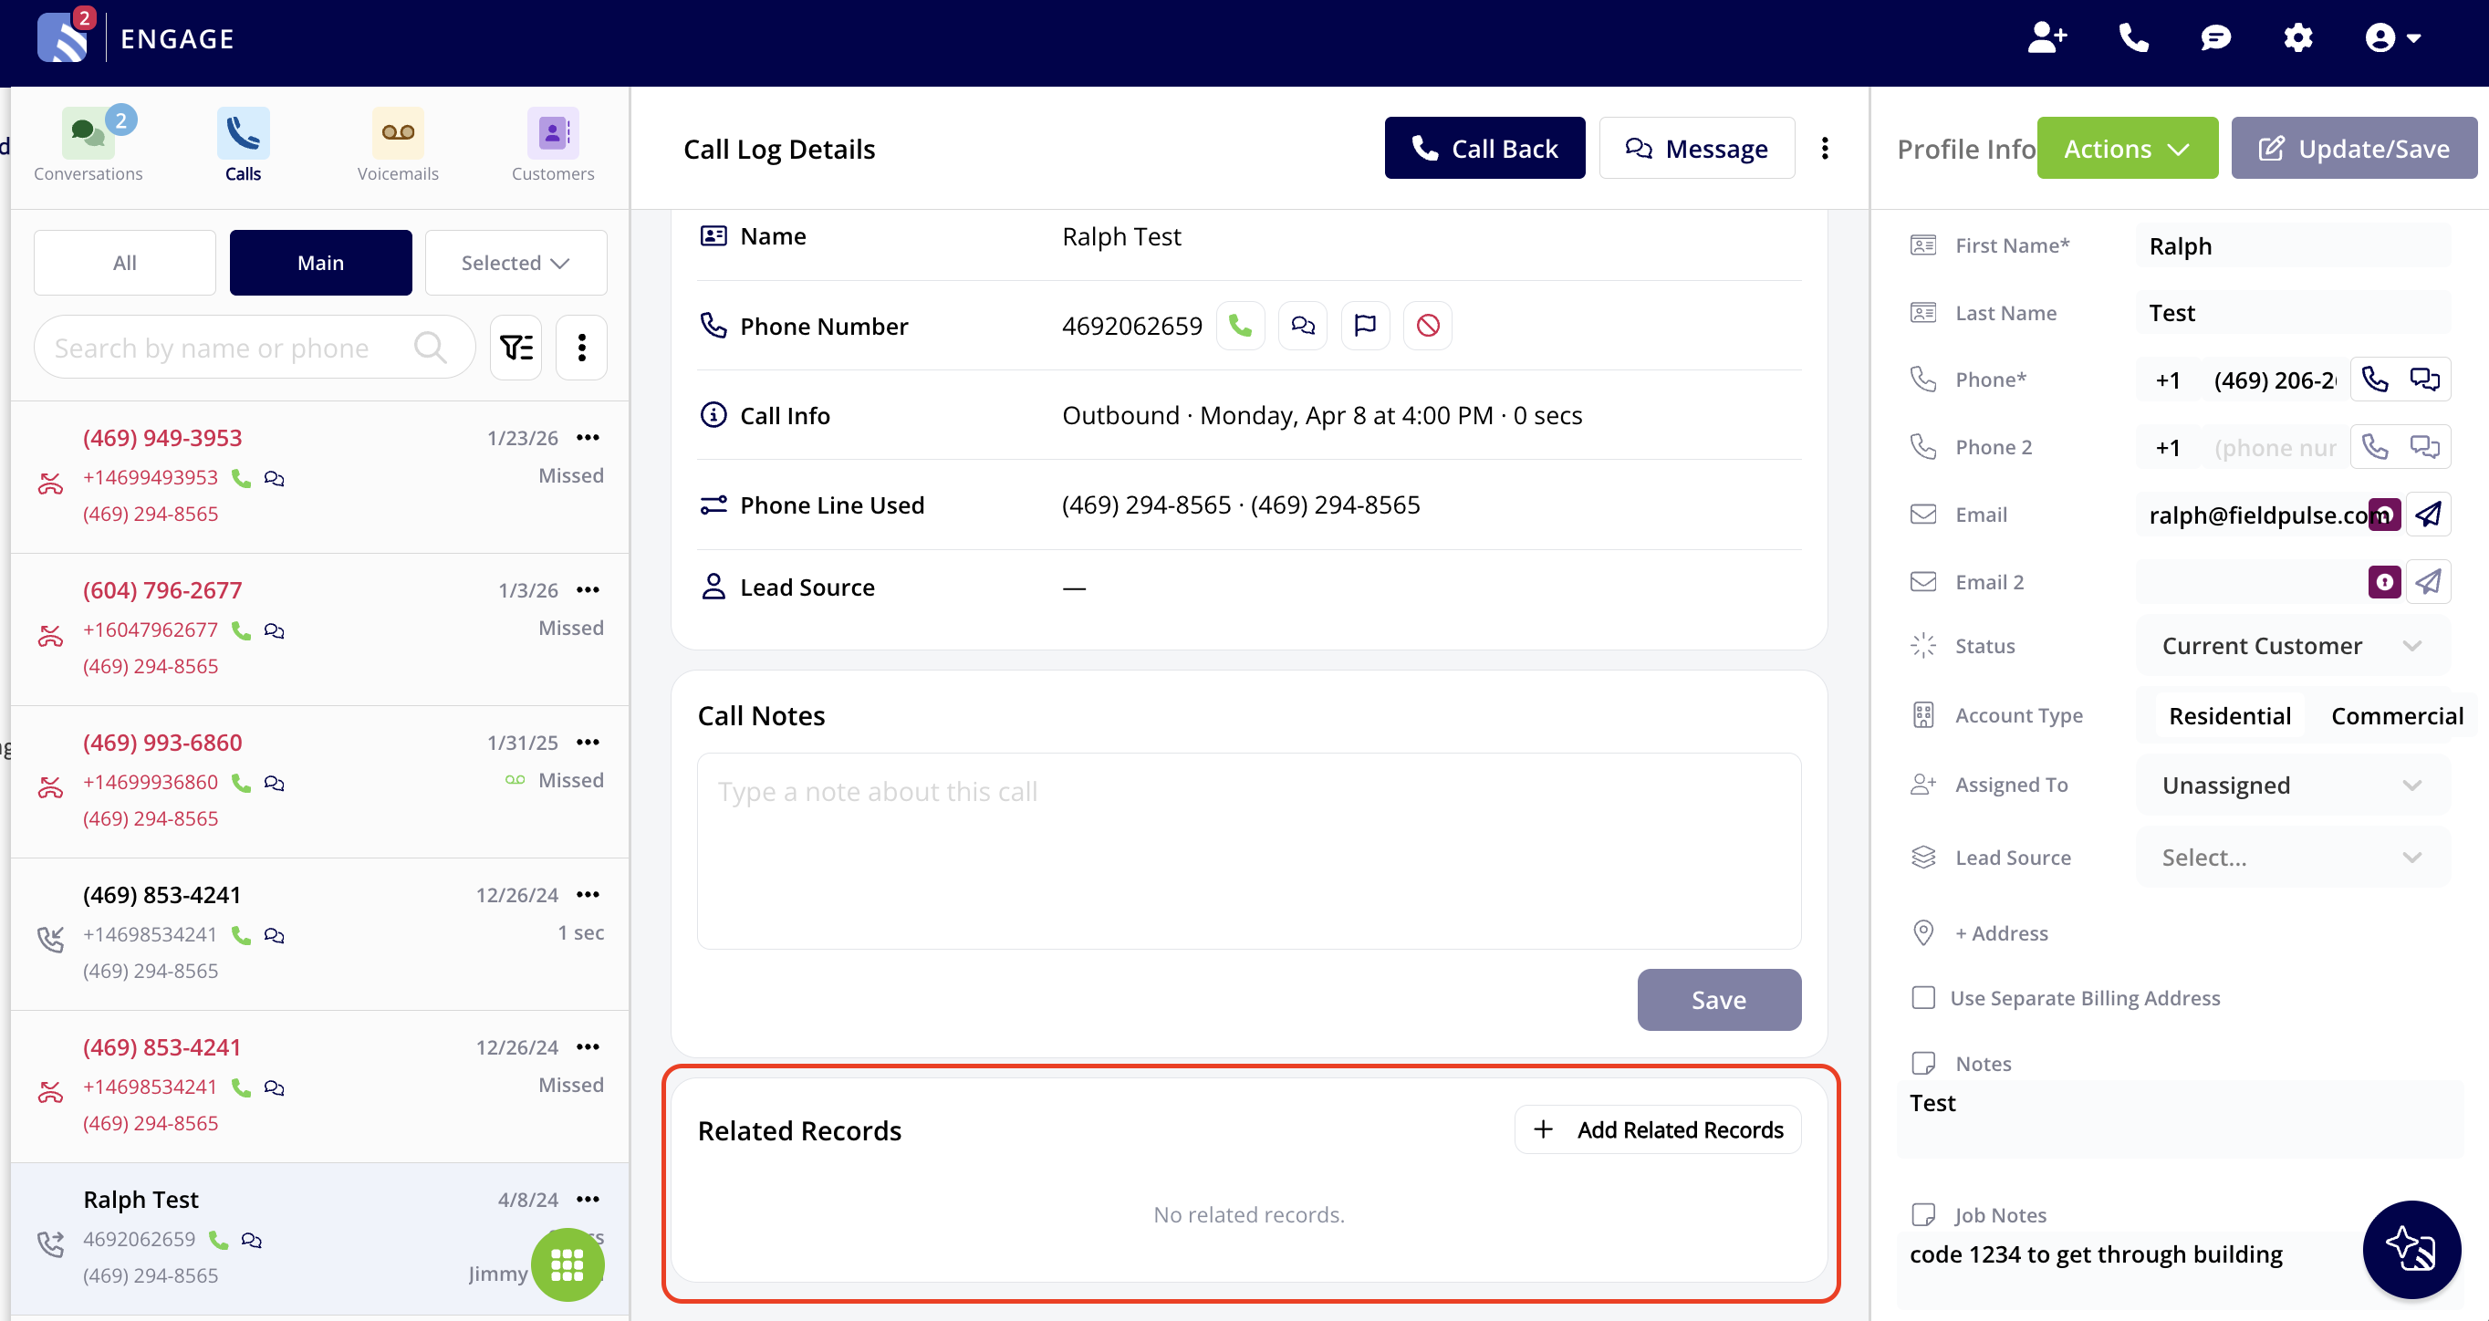Screen dimensions: 2489x1321
Task: Block the phone number 4692062659
Action: coord(1428,326)
